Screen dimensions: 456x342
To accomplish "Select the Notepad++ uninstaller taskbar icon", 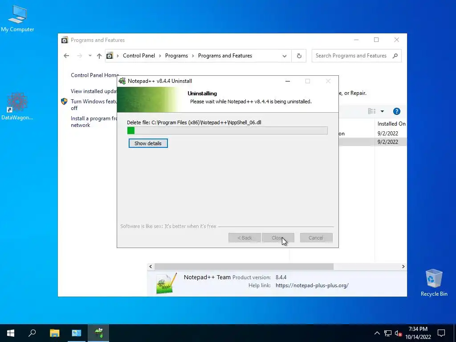I will (x=98, y=333).
